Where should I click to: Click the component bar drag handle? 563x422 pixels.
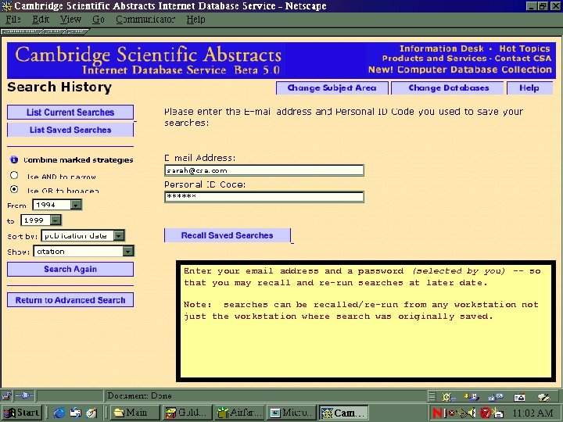(x=432, y=396)
